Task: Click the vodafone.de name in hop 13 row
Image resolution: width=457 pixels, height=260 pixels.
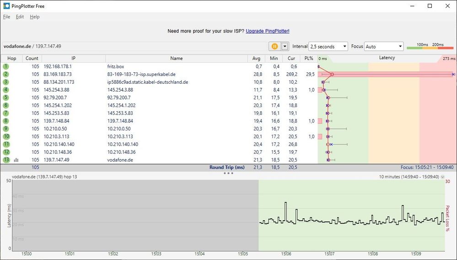Action: point(120,160)
